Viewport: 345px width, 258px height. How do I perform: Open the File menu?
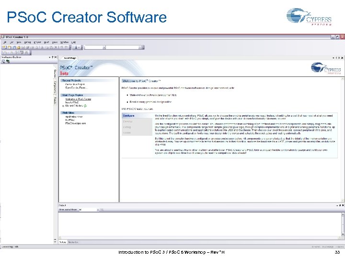pos(5,42)
